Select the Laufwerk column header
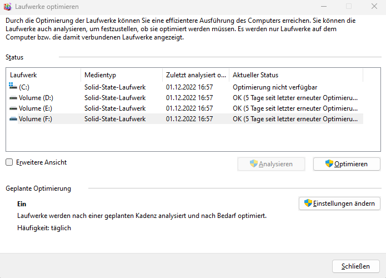This screenshot has width=386, height=278. tap(44, 75)
